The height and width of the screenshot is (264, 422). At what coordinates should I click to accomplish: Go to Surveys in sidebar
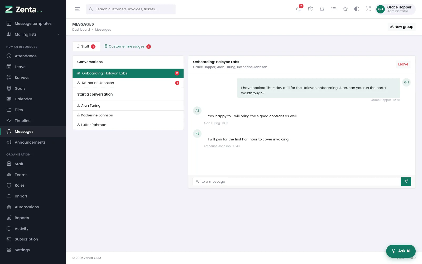(33, 78)
